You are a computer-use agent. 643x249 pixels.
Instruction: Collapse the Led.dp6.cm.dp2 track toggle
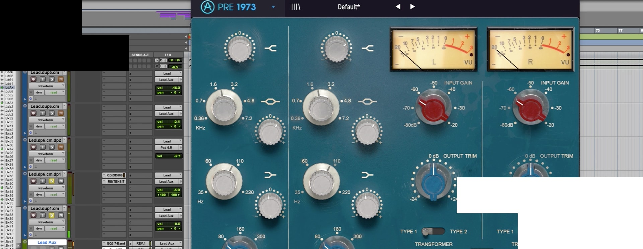click(25, 140)
